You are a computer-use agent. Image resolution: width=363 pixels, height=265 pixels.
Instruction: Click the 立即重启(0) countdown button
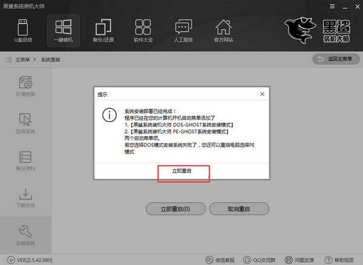coord(175,209)
